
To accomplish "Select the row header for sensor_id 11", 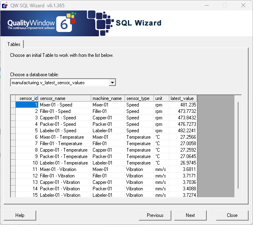I will click(x=13, y=169).
